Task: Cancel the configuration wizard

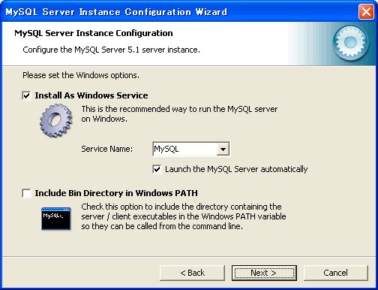Action: (x=336, y=273)
